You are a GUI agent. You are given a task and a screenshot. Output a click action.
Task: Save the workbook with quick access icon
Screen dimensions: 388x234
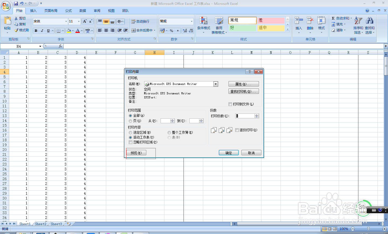tap(16, 4)
